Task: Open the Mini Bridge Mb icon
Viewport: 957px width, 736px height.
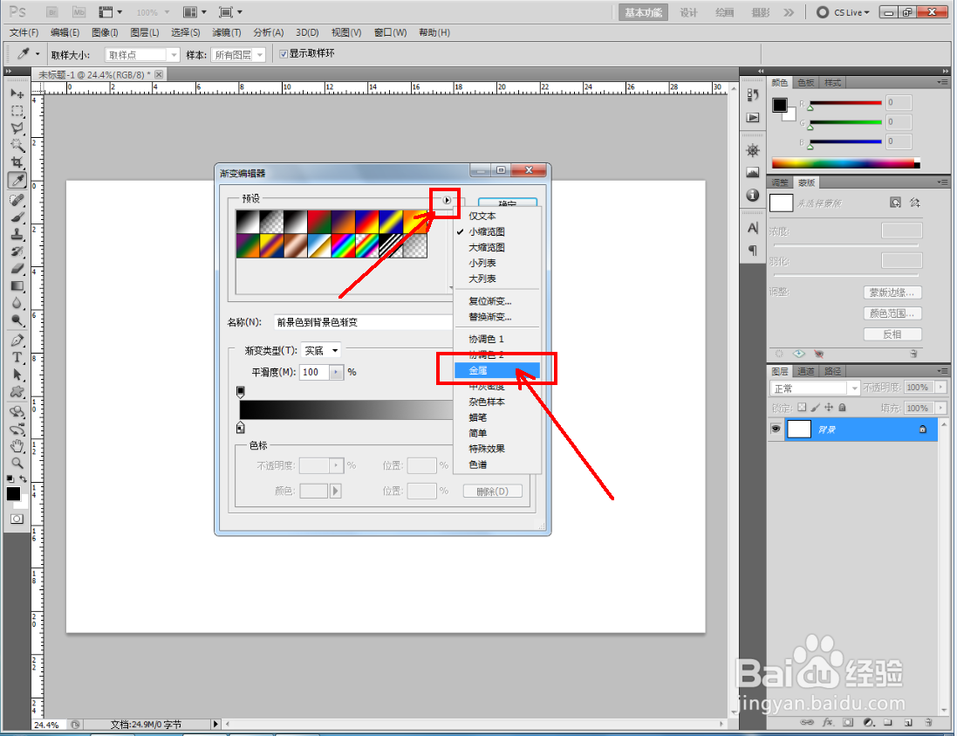Action: (x=79, y=12)
